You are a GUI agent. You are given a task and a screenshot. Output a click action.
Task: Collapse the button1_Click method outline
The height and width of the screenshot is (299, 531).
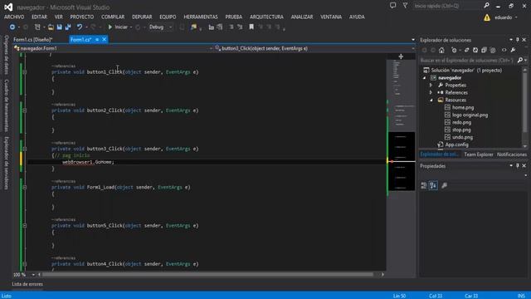tap(24, 72)
